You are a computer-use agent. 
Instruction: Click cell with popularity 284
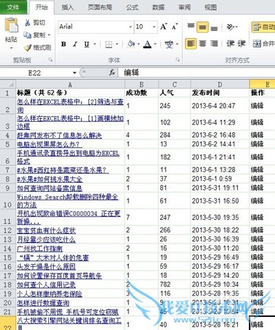pos(175,135)
